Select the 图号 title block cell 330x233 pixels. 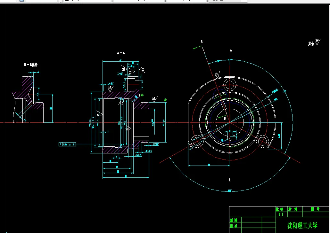pos(315,209)
